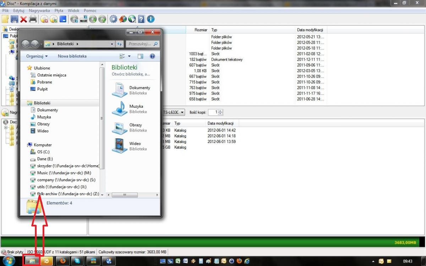Image resolution: width=426 pixels, height=266 pixels.
Task: Sort upper file list by Data modyfikacji
Action: [311, 30]
